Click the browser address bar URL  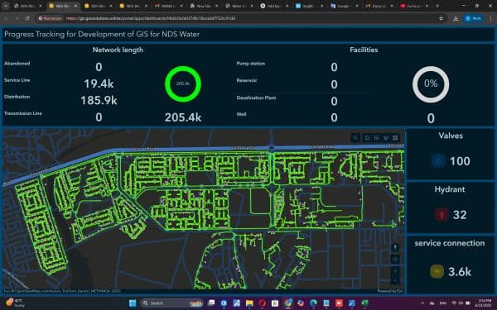[151, 18]
